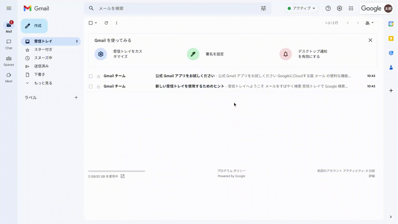
Task: Open Google Keep side panel icon
Action: [x=391, y=39]
